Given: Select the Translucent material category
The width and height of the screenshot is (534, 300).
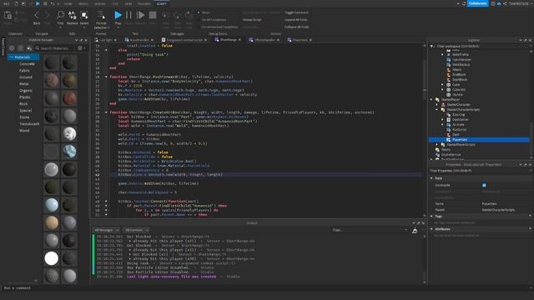Looking at the screenshot, I should 29,124.
